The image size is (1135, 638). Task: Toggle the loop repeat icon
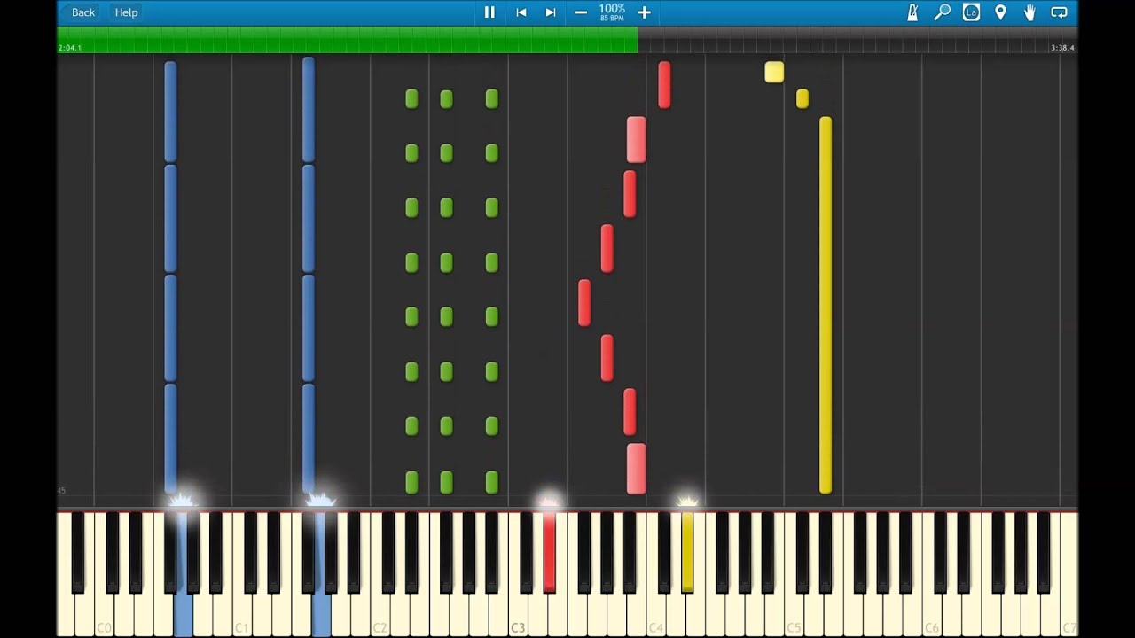tap(1059, 12)
